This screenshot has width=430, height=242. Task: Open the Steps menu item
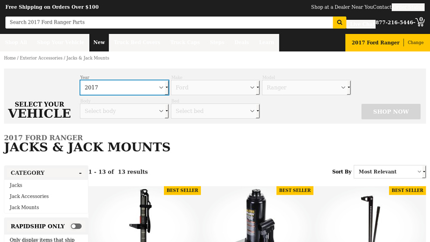tap(217, 42)
